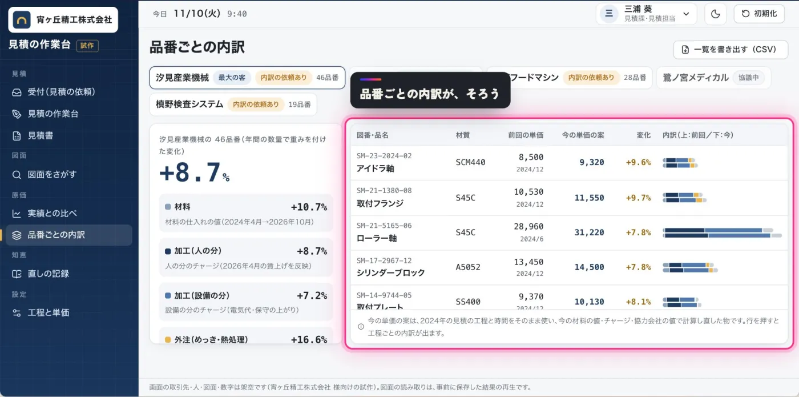Export list with 一覧を書き出す(CSV) button
Image resolution: width=799 pixels, height=397 pixels.
pos(731,50)
